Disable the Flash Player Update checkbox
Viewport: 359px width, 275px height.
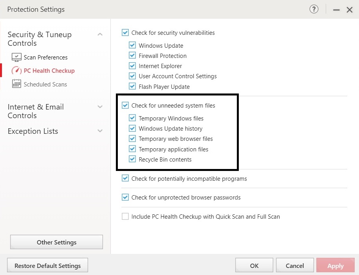pyautogui.click(x=132, y=86)
